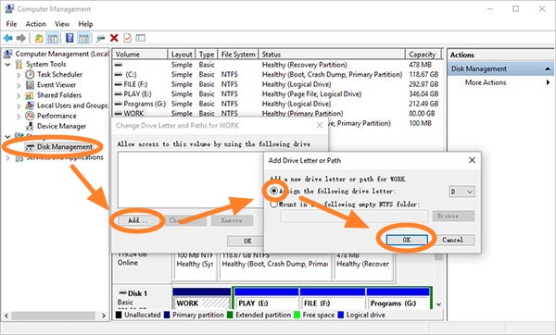Click the Up one level folder icon
The image size is (556, 335).
[x=39, y=38]
